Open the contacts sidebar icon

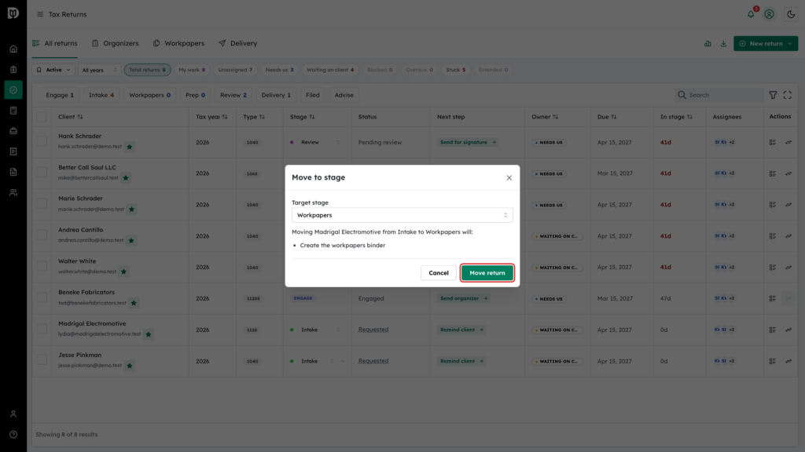point(13,193)
